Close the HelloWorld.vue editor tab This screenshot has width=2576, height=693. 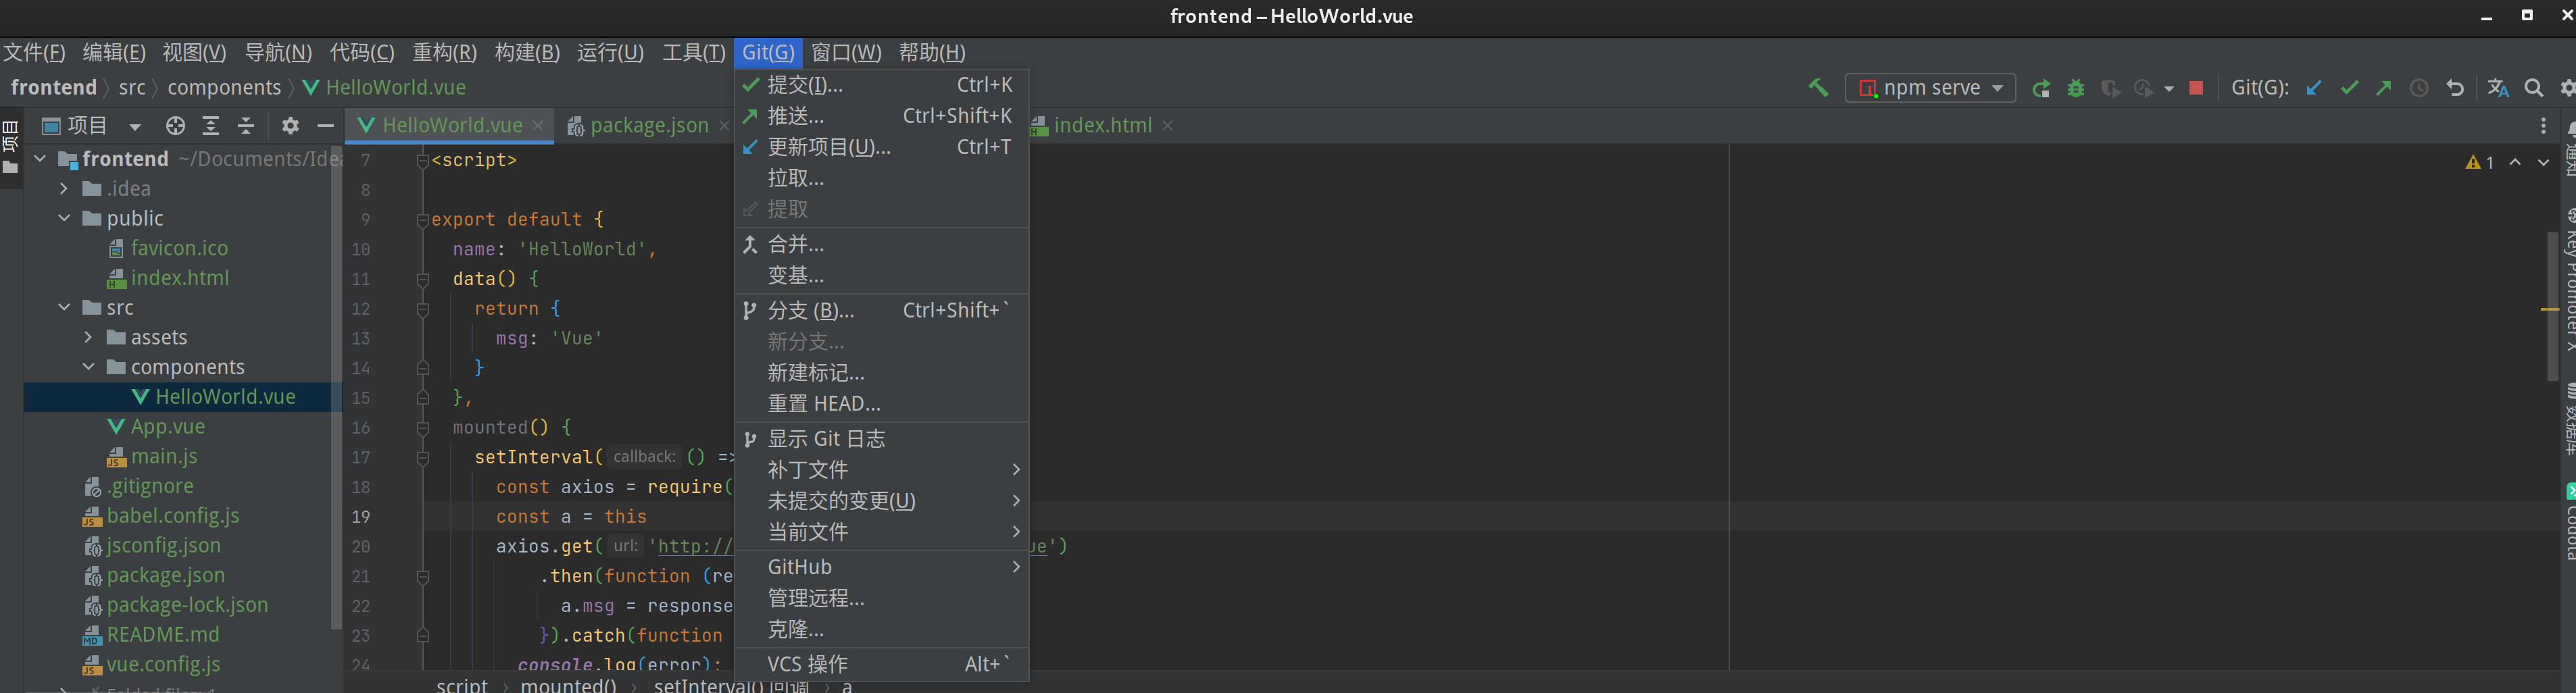click(x=538, y=125)
